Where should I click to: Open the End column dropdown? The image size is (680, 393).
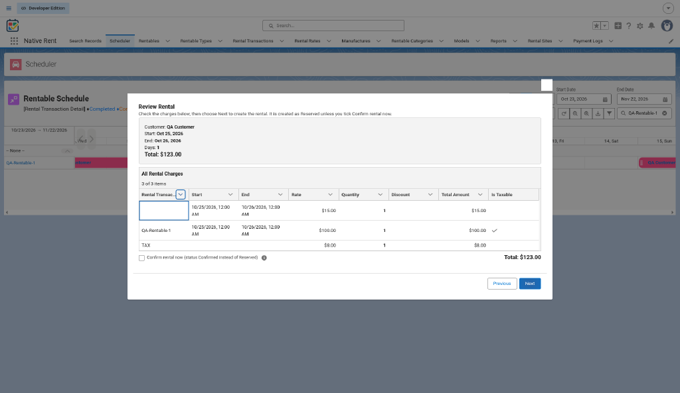(280, 195)
